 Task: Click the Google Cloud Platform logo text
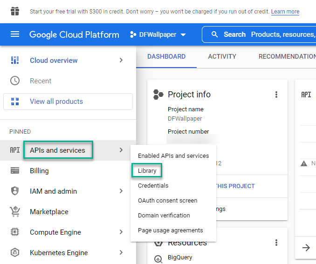74,34
